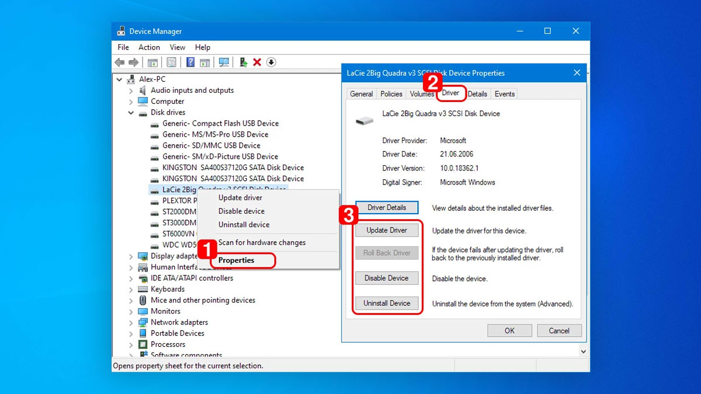Expand IDE ATA/ATAPI controllers
701x394 pixels.
click(131, 278)
